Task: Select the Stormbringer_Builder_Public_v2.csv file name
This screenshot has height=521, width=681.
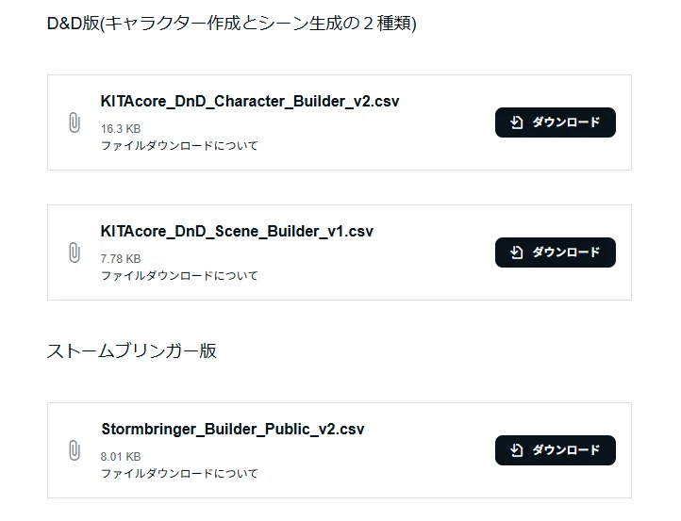Action: click(233, 430)
